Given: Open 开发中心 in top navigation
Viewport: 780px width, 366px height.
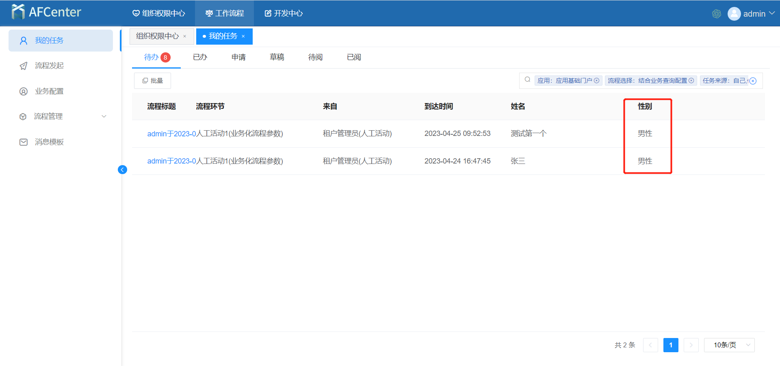Looking at the screenshot, I should (284, 13).
